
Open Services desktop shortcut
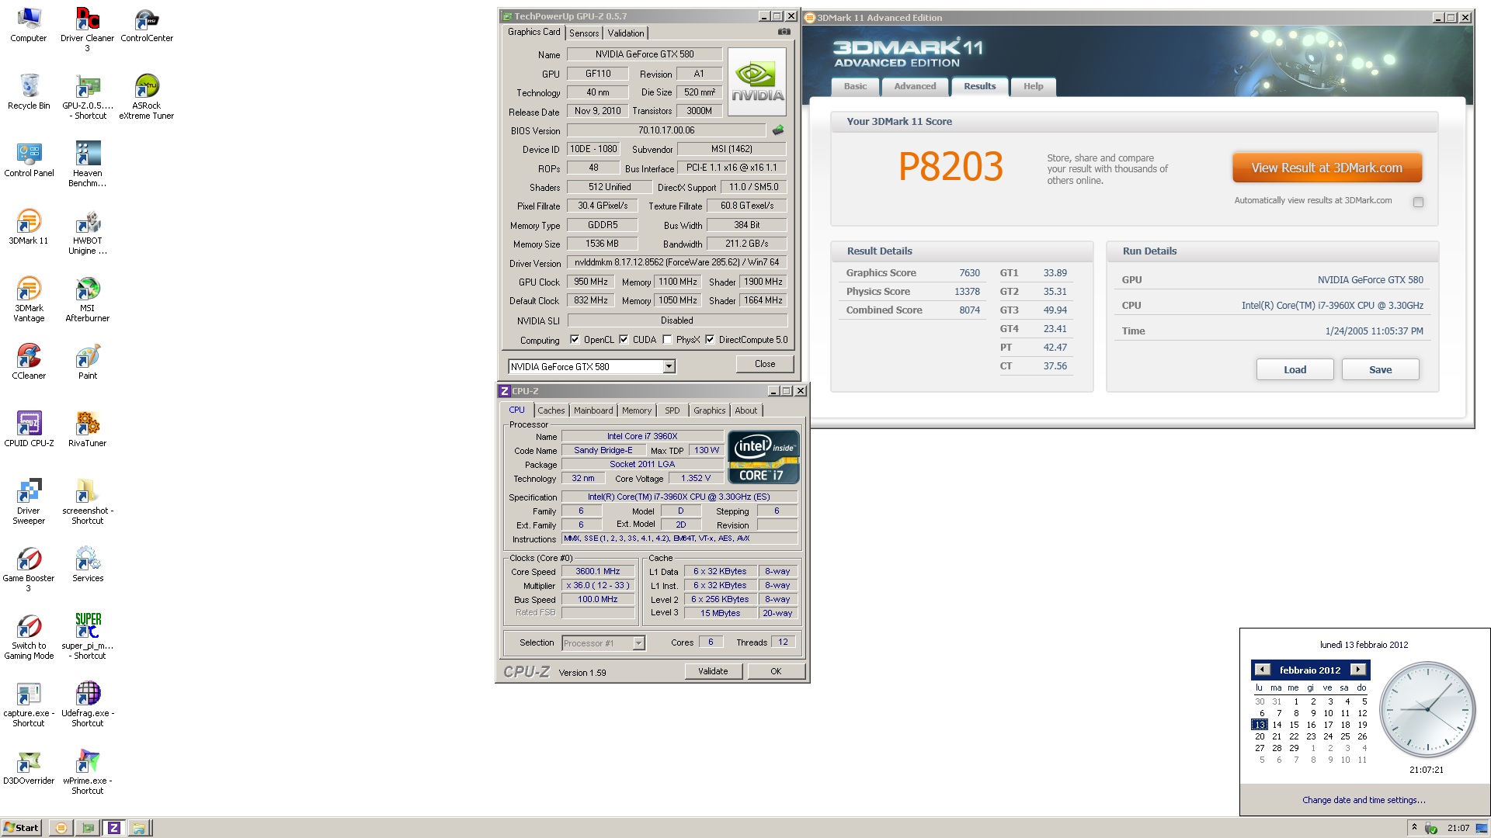click(x=87, y=565)
